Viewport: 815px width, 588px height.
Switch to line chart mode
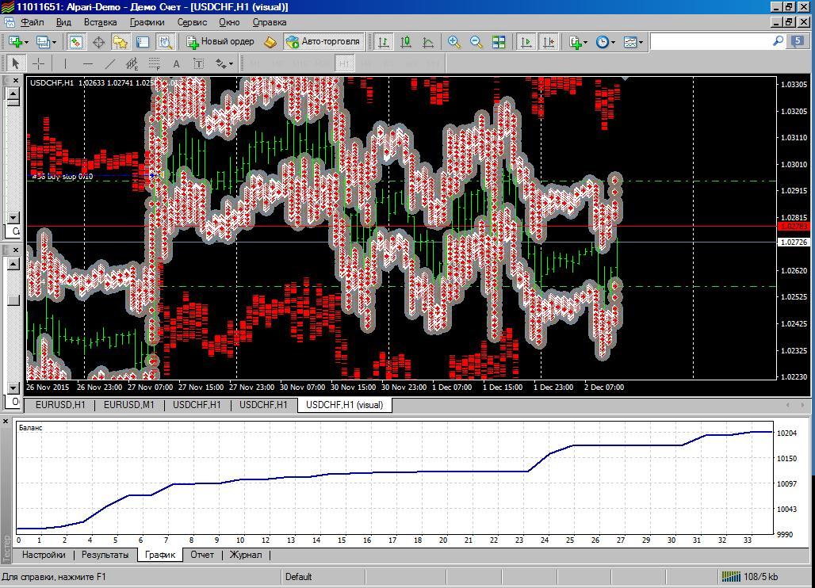pyautogui.click(x=428, y=42)
